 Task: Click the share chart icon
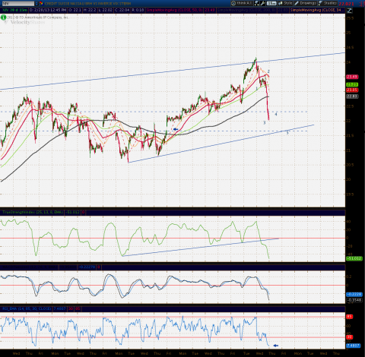coord(256,3)
